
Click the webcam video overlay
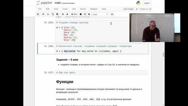pos(155,28)
